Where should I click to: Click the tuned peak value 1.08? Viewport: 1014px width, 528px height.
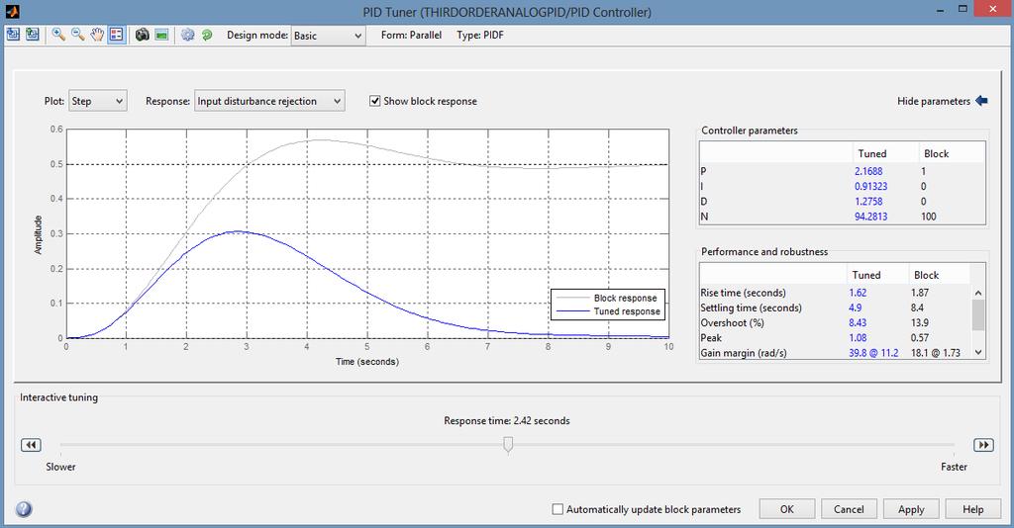pos(858,337)
